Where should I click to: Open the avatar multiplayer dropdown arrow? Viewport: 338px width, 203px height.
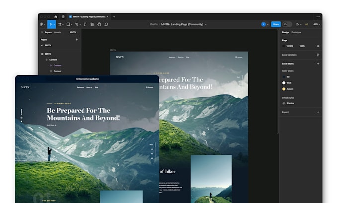click(268, 24)
